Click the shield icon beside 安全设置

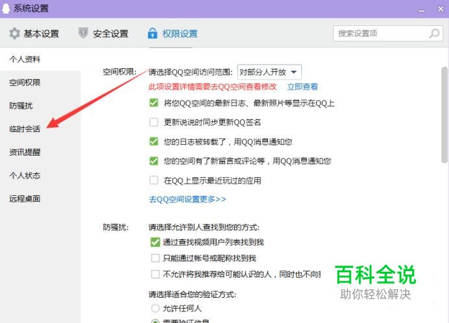point(83,33)
